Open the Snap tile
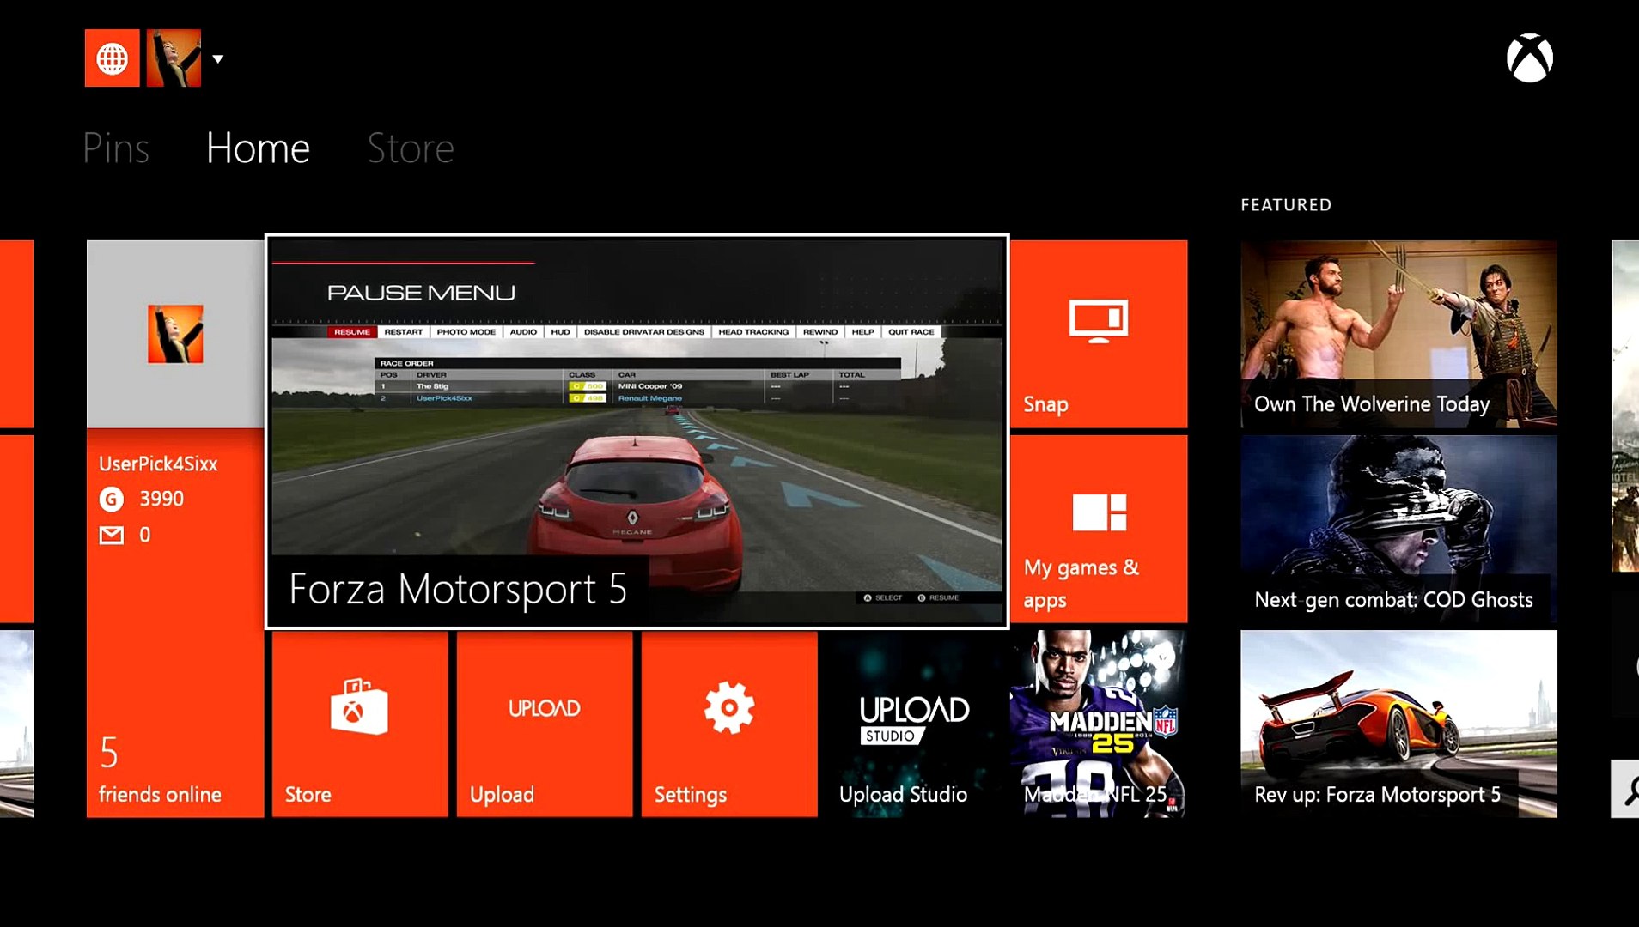Image resolution: width=1639 pixels, height=927 pixels. click(1099, 334)
